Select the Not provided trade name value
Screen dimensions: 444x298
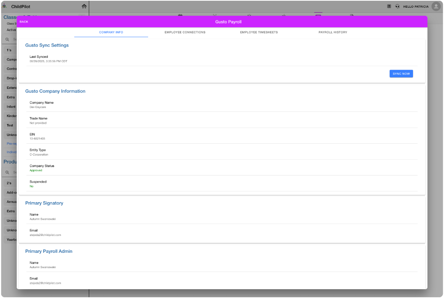[38, 123]
